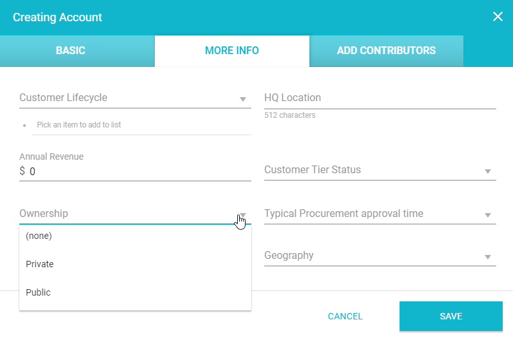Switch to the BASIC tab
This screenshot has width=513, height=340.
pyautogui.click(x=70, y=50)
